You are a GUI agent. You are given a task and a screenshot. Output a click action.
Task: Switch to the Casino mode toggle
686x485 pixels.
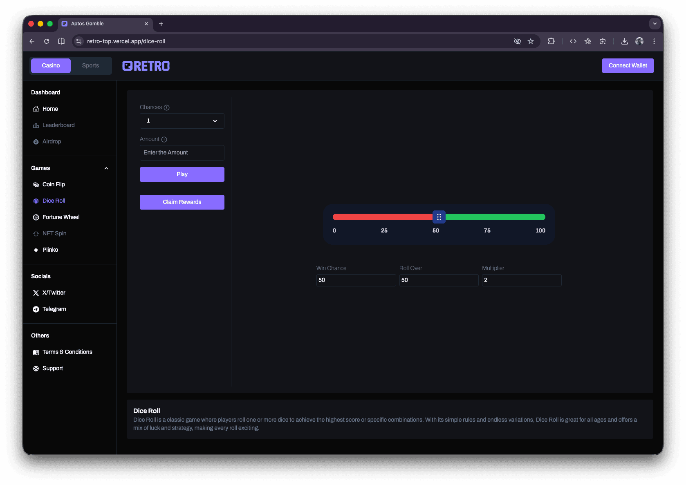(x=51, y=66)
